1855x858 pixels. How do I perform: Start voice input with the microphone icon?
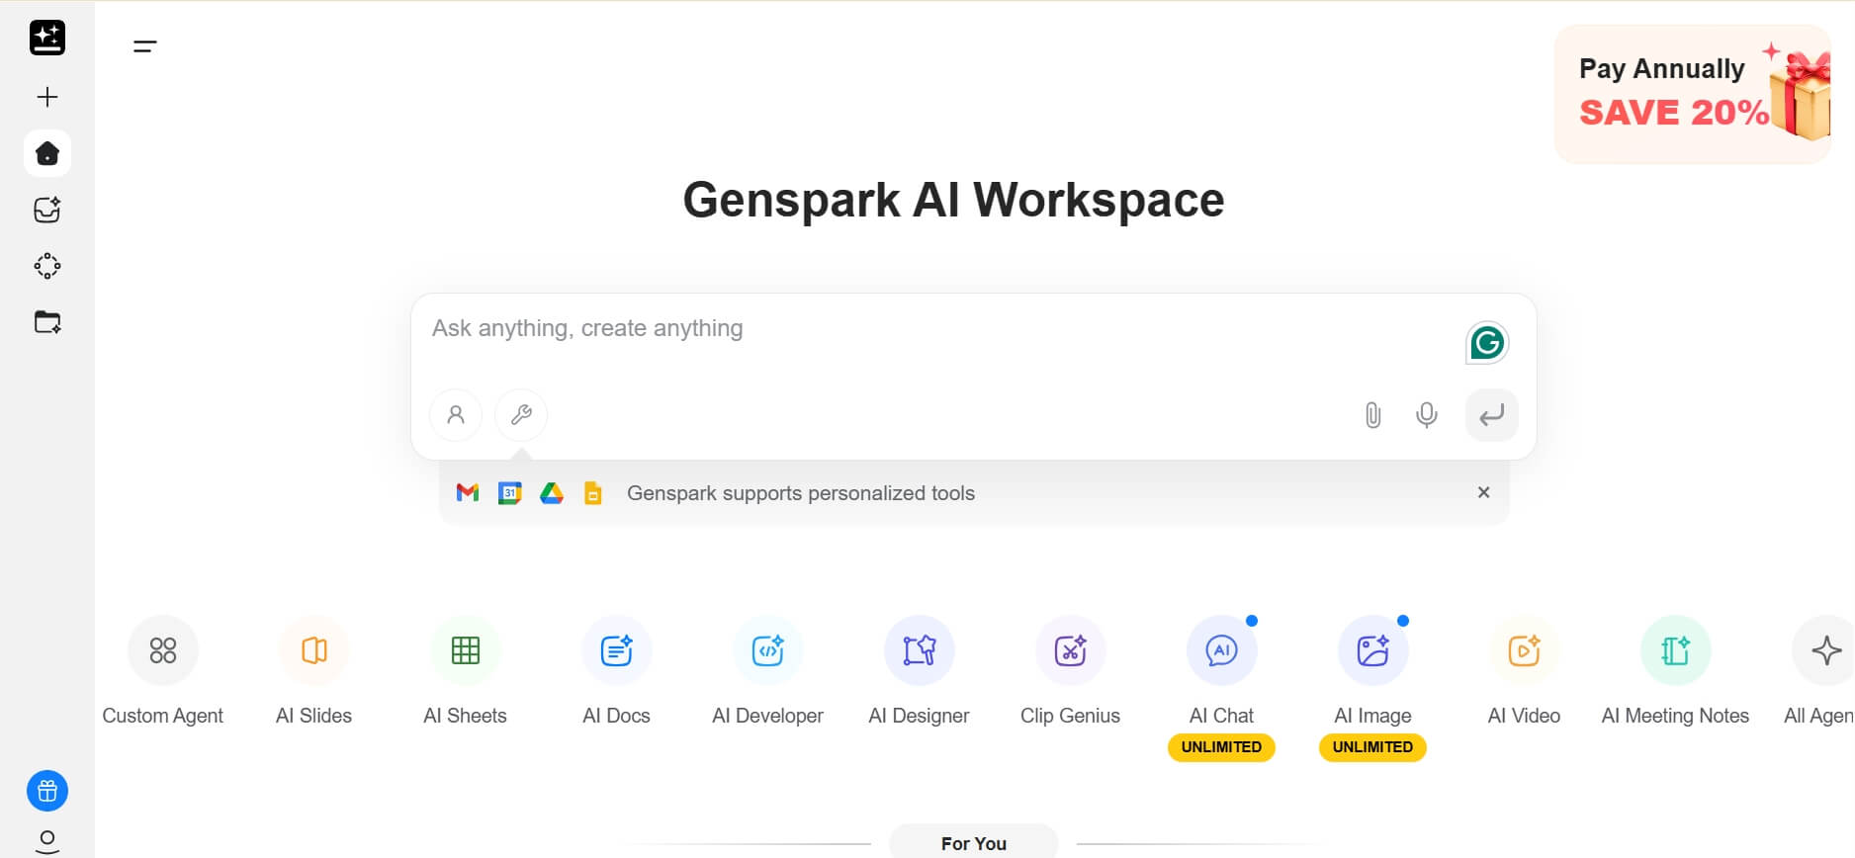click(1426, 414)
